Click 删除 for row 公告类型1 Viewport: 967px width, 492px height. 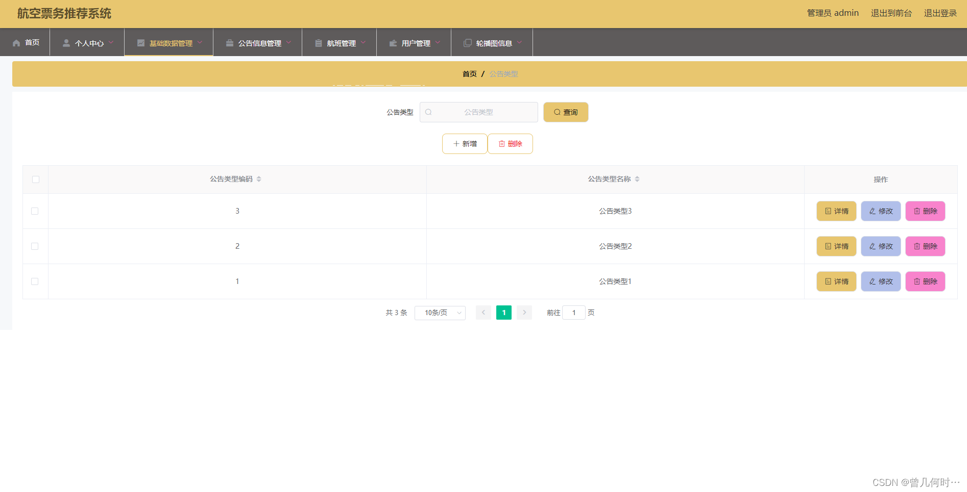click(925, 281)
